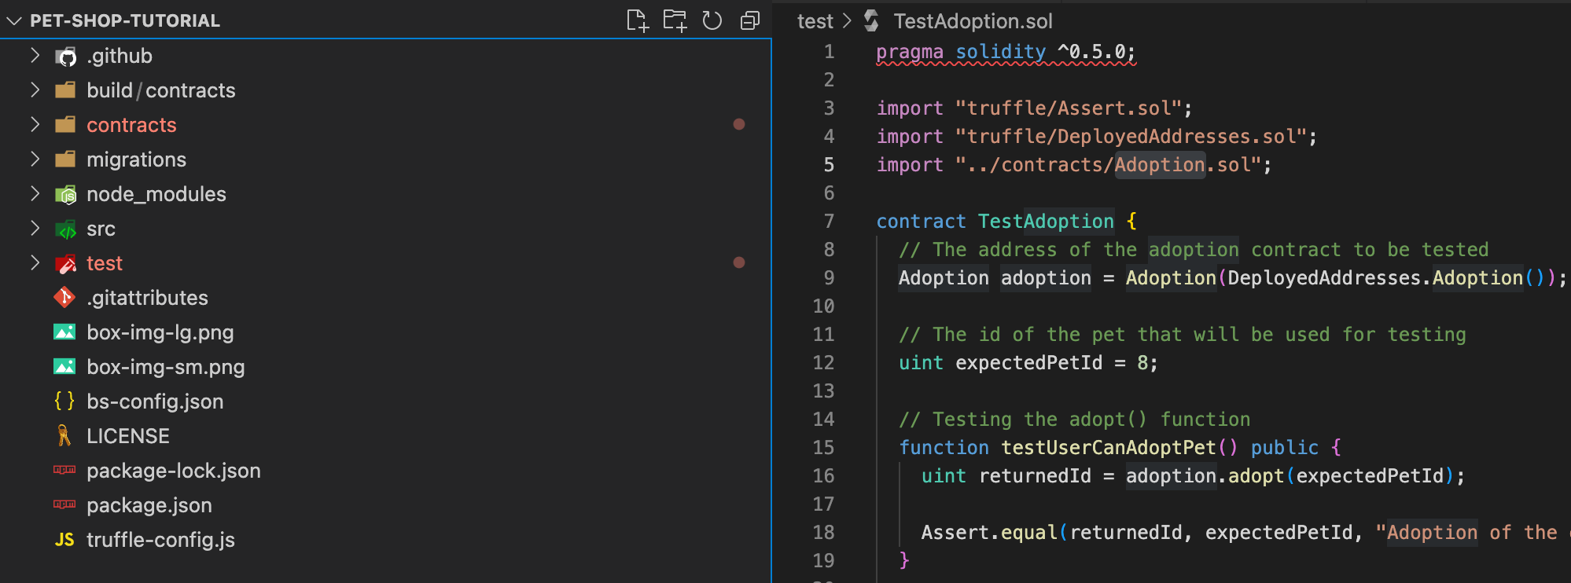Click the image icon beside box-img-lg.png

pos(64,332)
